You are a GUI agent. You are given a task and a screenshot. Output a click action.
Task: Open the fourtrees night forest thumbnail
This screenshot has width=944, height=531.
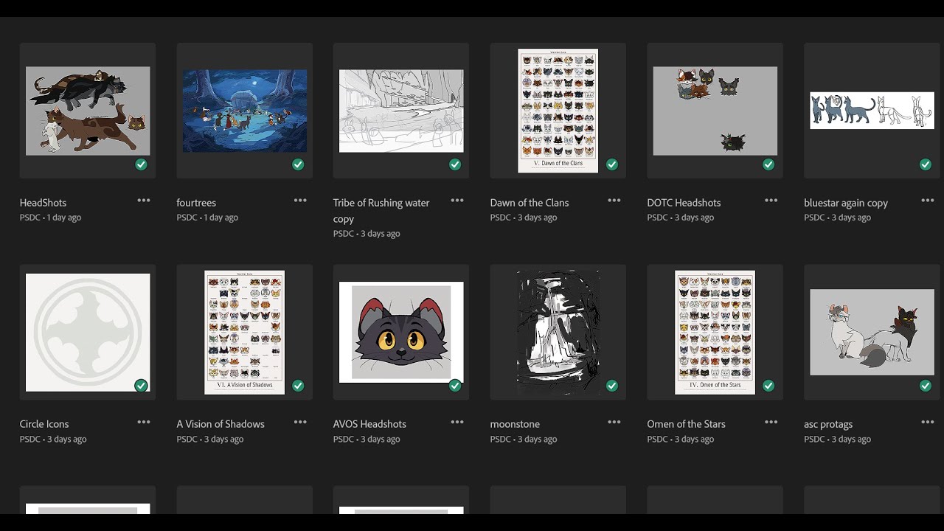pyautogui.click(x=245, y=111)
